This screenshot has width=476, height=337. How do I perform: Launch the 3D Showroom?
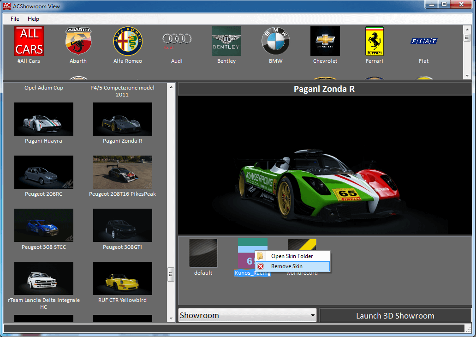click(x=395, y=316)
